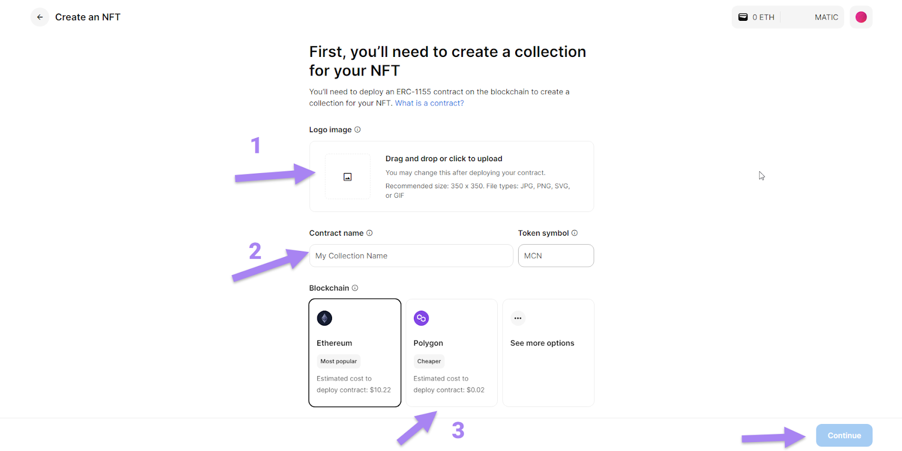The height and width of the screenshot is (451, 902).
Task: Click the Contract name info icon
Action: (x=370, y=232)
